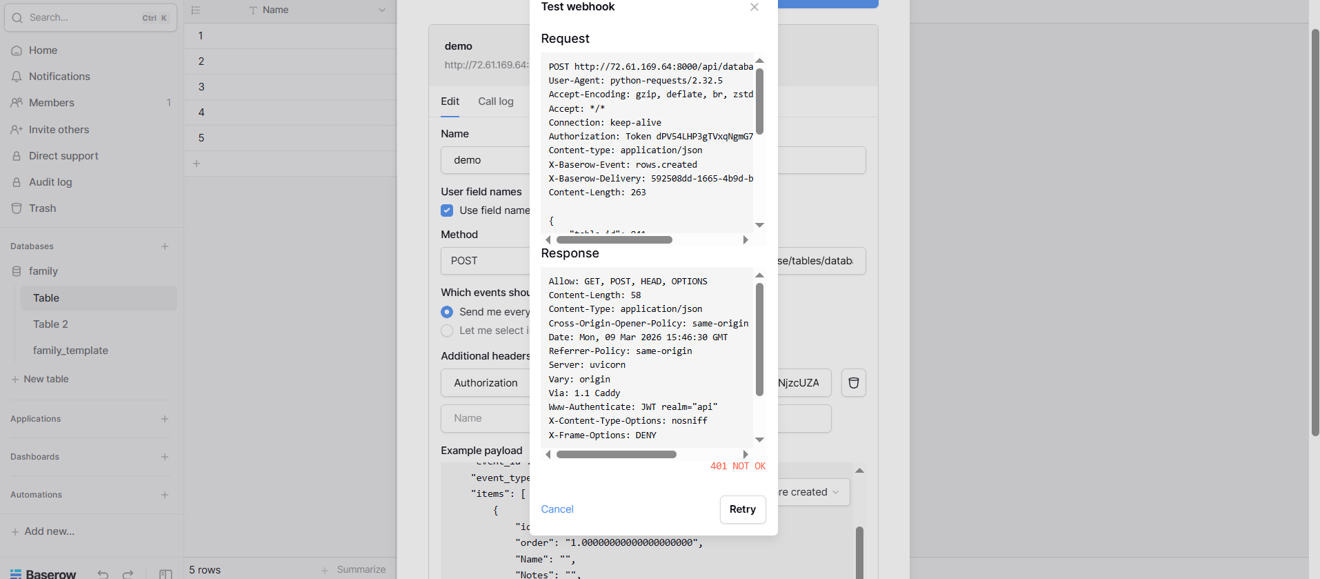Click the Response horizontal scrollbar
The height and width of the screenshot is (579, 1320).
[x=616, y=454]
